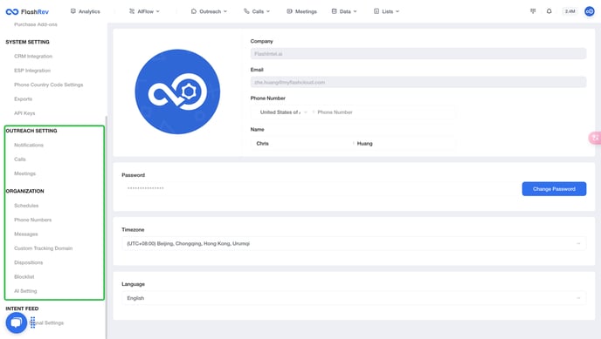Click the Outreach icon in navbar
This screenshot has width=601, height=339.
click(x=194, y=11)
